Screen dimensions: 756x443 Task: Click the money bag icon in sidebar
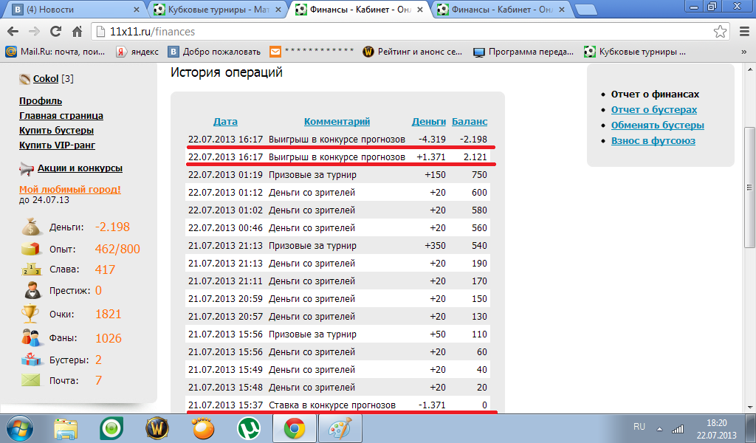30,227
